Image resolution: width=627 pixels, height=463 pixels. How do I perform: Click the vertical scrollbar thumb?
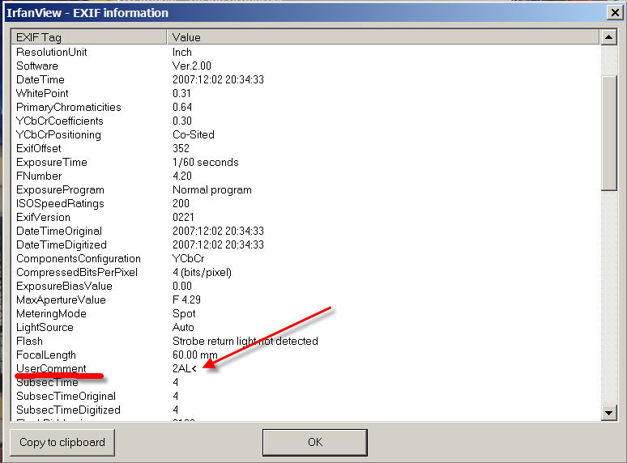(609, 133)
